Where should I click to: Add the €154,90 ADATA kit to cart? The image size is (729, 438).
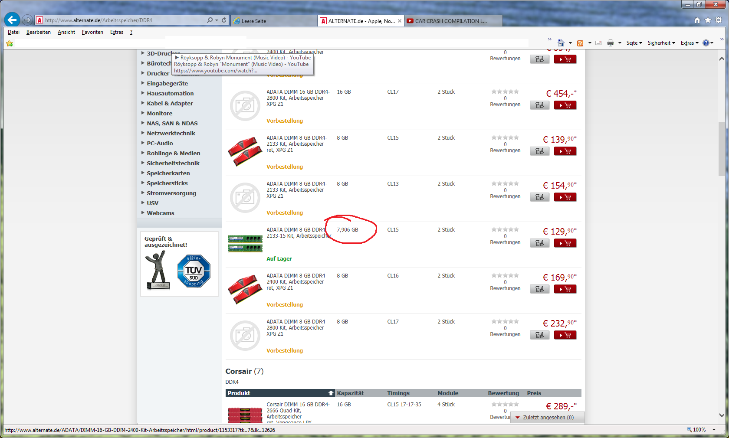[565, 197]
